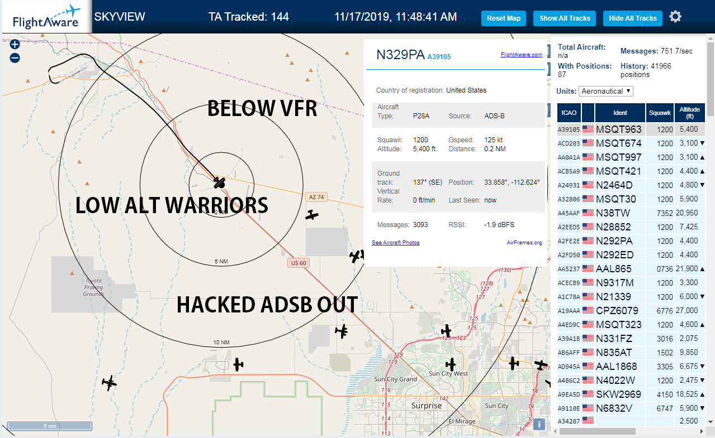Select aircraft N6832V
The image size is (715, 438).
click(x=631, y=408)
